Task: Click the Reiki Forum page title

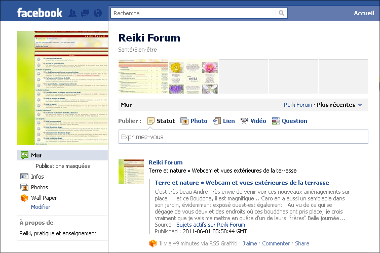Action: [x=149, y=38]
